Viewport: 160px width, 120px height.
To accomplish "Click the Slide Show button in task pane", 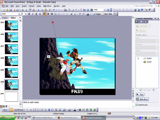I will click(x=142, y=99).
